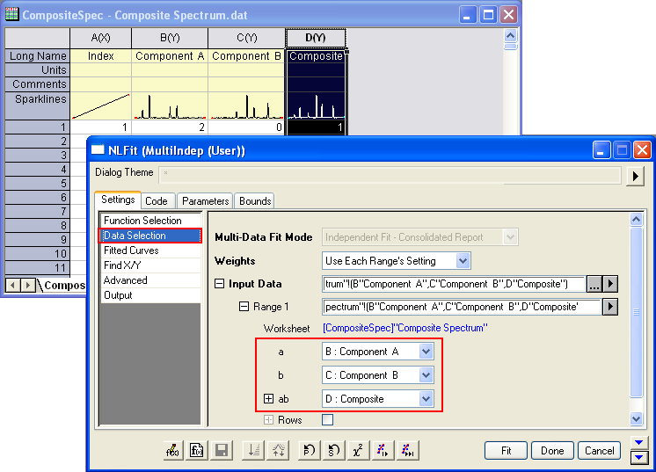
Task: Open the Weights dropdown
Action: click(x=397, y=261)
